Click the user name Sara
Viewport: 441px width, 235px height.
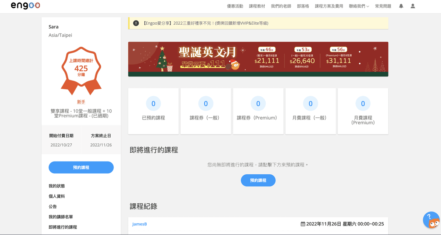(54, 27)
